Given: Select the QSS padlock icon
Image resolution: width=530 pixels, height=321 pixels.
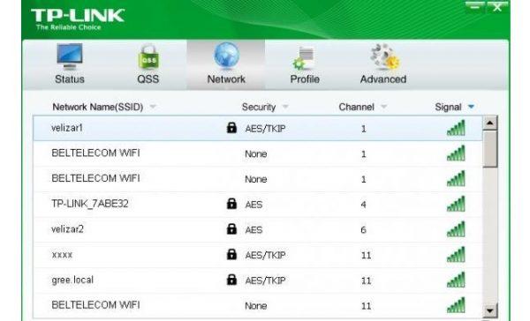Looking at the screenshot, I should tap(148, 56).
